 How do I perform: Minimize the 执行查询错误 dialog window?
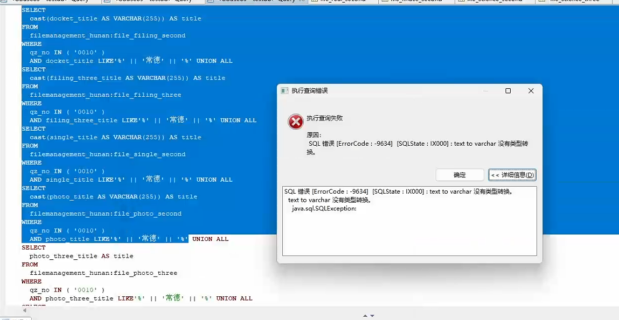[x=485, y=91]
